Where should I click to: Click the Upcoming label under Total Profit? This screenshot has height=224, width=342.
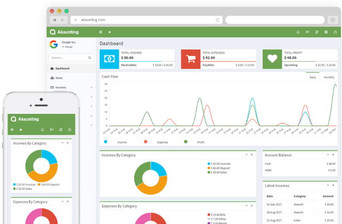point(291,65)
